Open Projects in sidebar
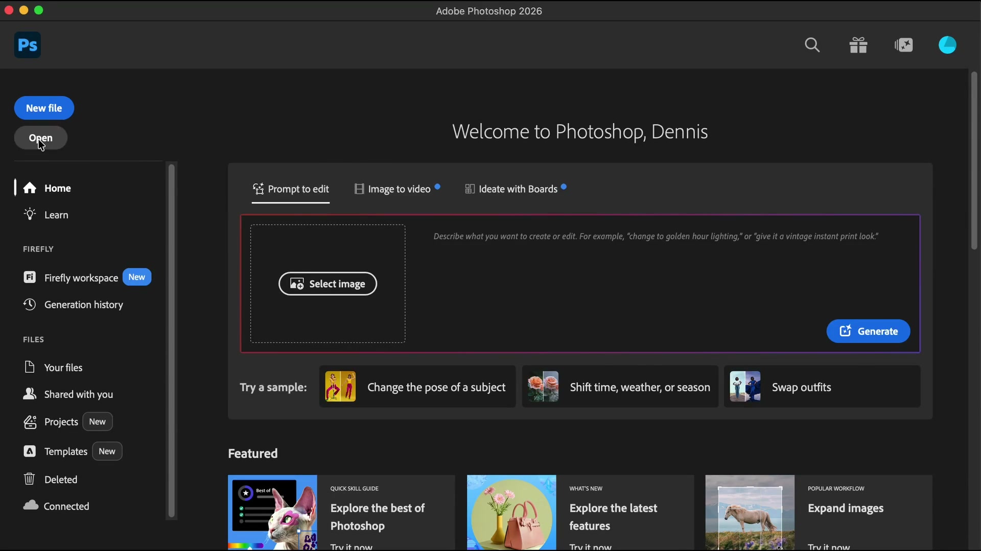 click(51, 422)
